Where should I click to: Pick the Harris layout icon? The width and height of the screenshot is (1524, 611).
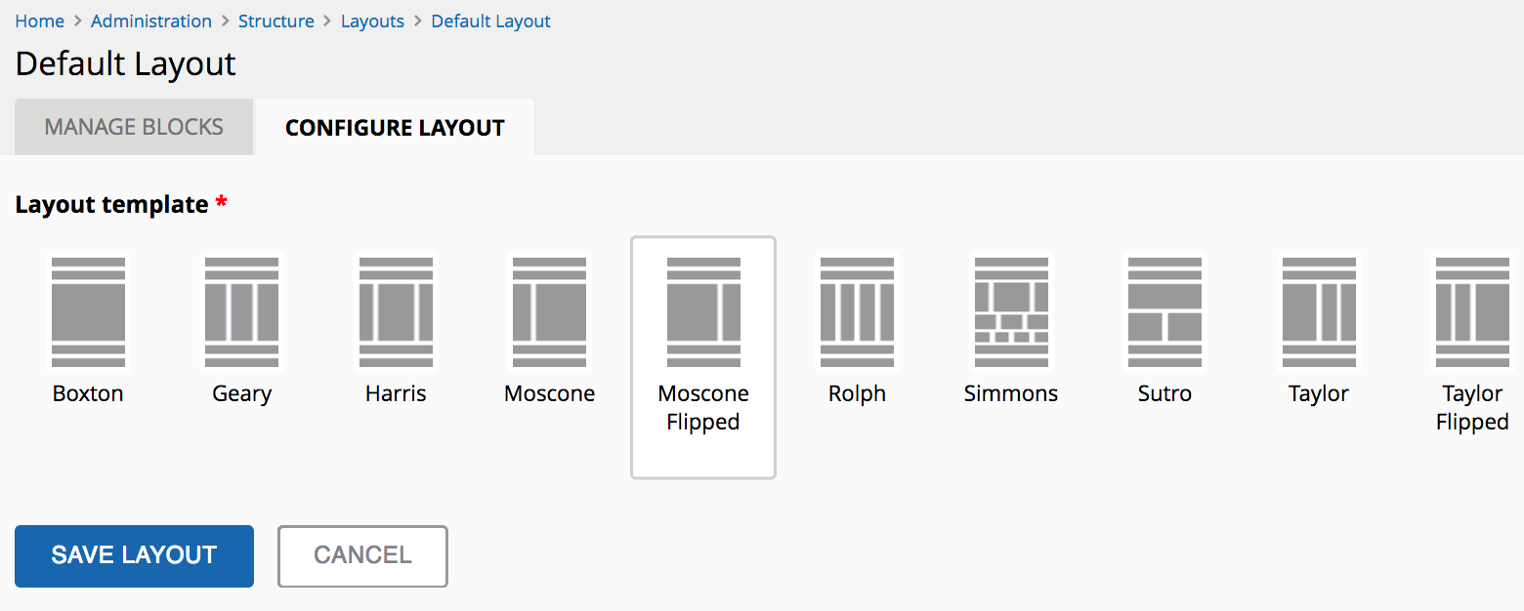(x=396, y=312)
